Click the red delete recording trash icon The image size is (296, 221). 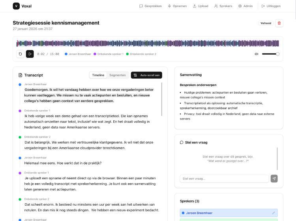point(279,23)
